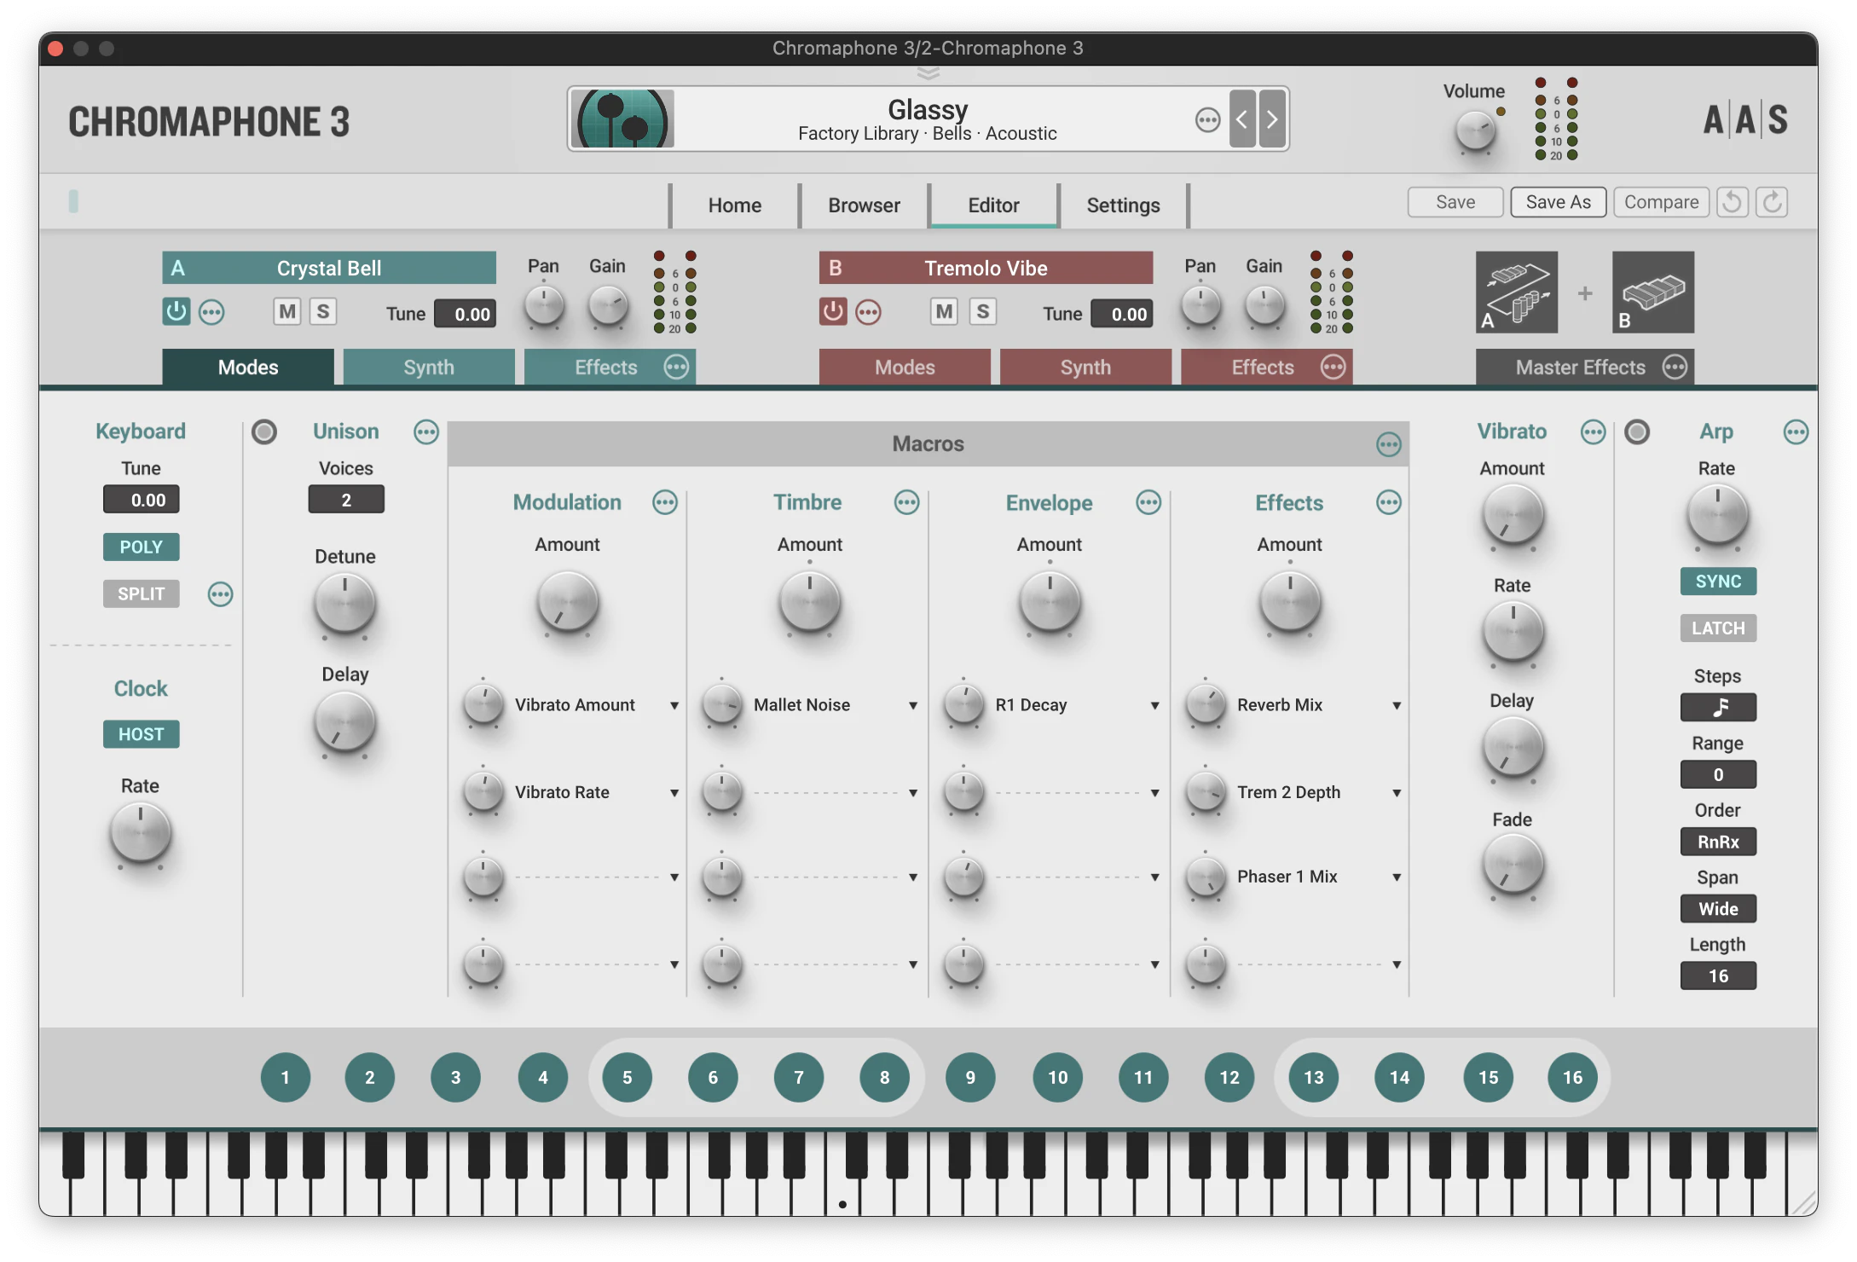1857x1262 pixels.
Task: Open Trem 2 Depth macro assignment dropdown
Action: click(1397, 793)
